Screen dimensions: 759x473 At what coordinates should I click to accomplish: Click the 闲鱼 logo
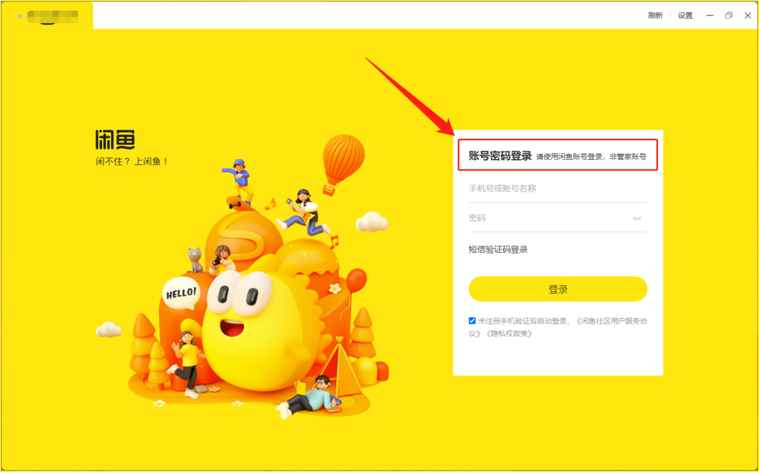[x=115, y=140]
